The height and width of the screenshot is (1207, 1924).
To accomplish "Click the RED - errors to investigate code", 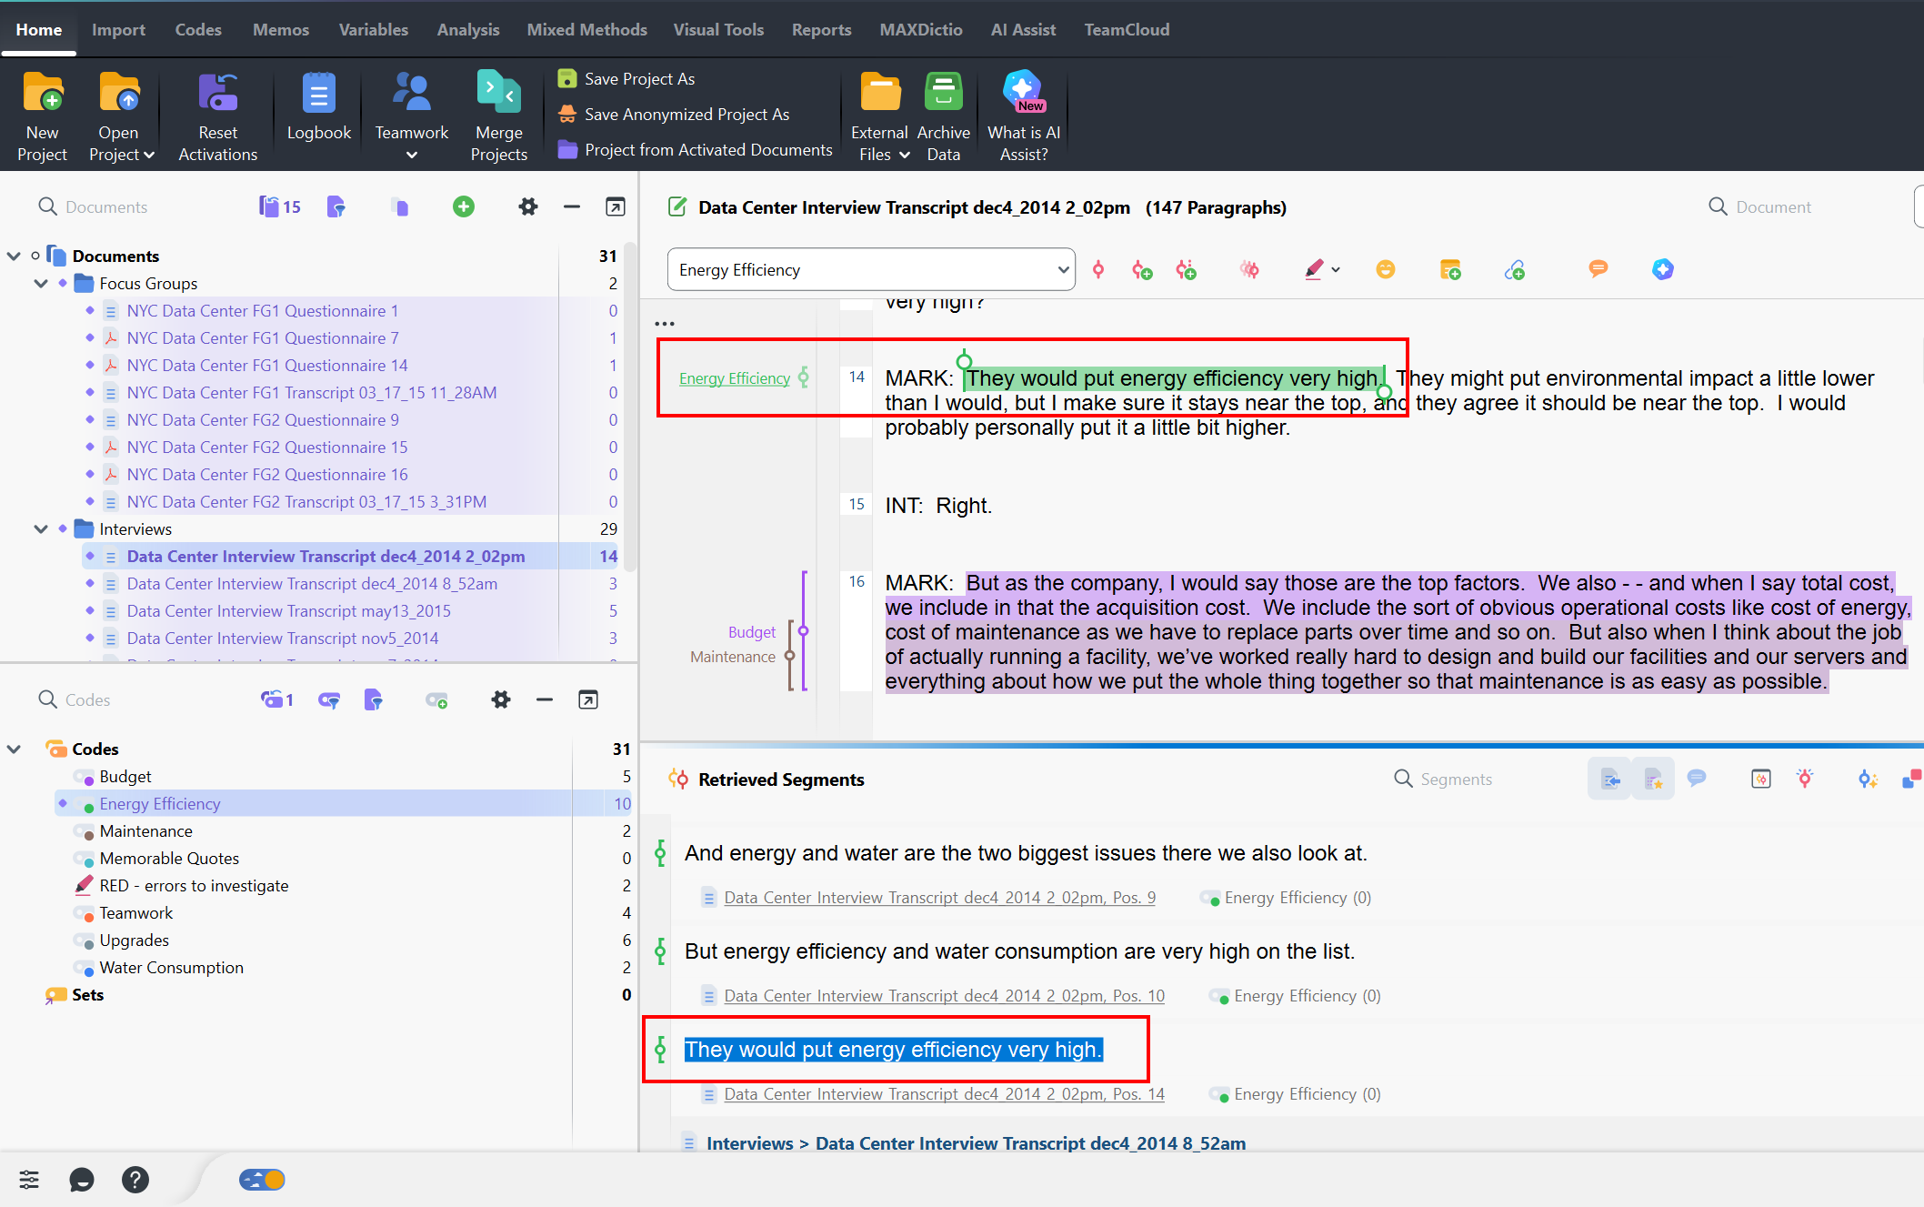I will click(x=194, y=885).
